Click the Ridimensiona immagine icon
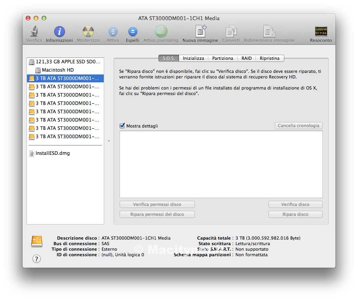The image size is (358, 299). coord(269,31)
